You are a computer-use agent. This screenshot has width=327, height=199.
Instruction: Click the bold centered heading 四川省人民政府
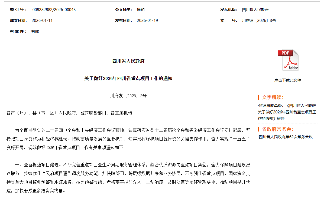click(x=128, y=61)
